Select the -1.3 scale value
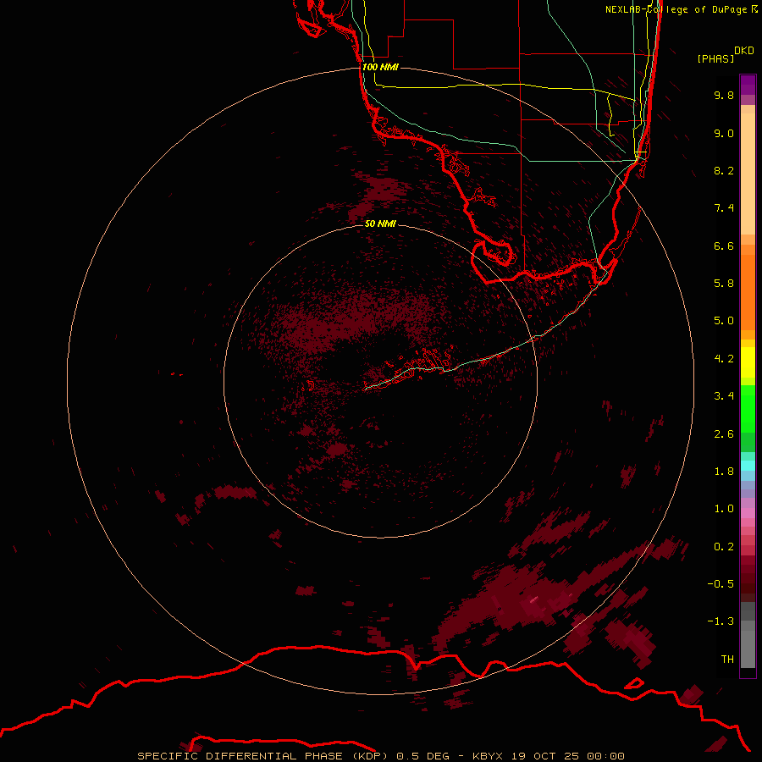The image size is (762, 762). (x=721, y=621)
